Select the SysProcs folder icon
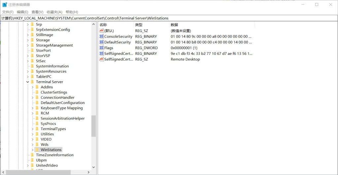 tap(37, 123)
